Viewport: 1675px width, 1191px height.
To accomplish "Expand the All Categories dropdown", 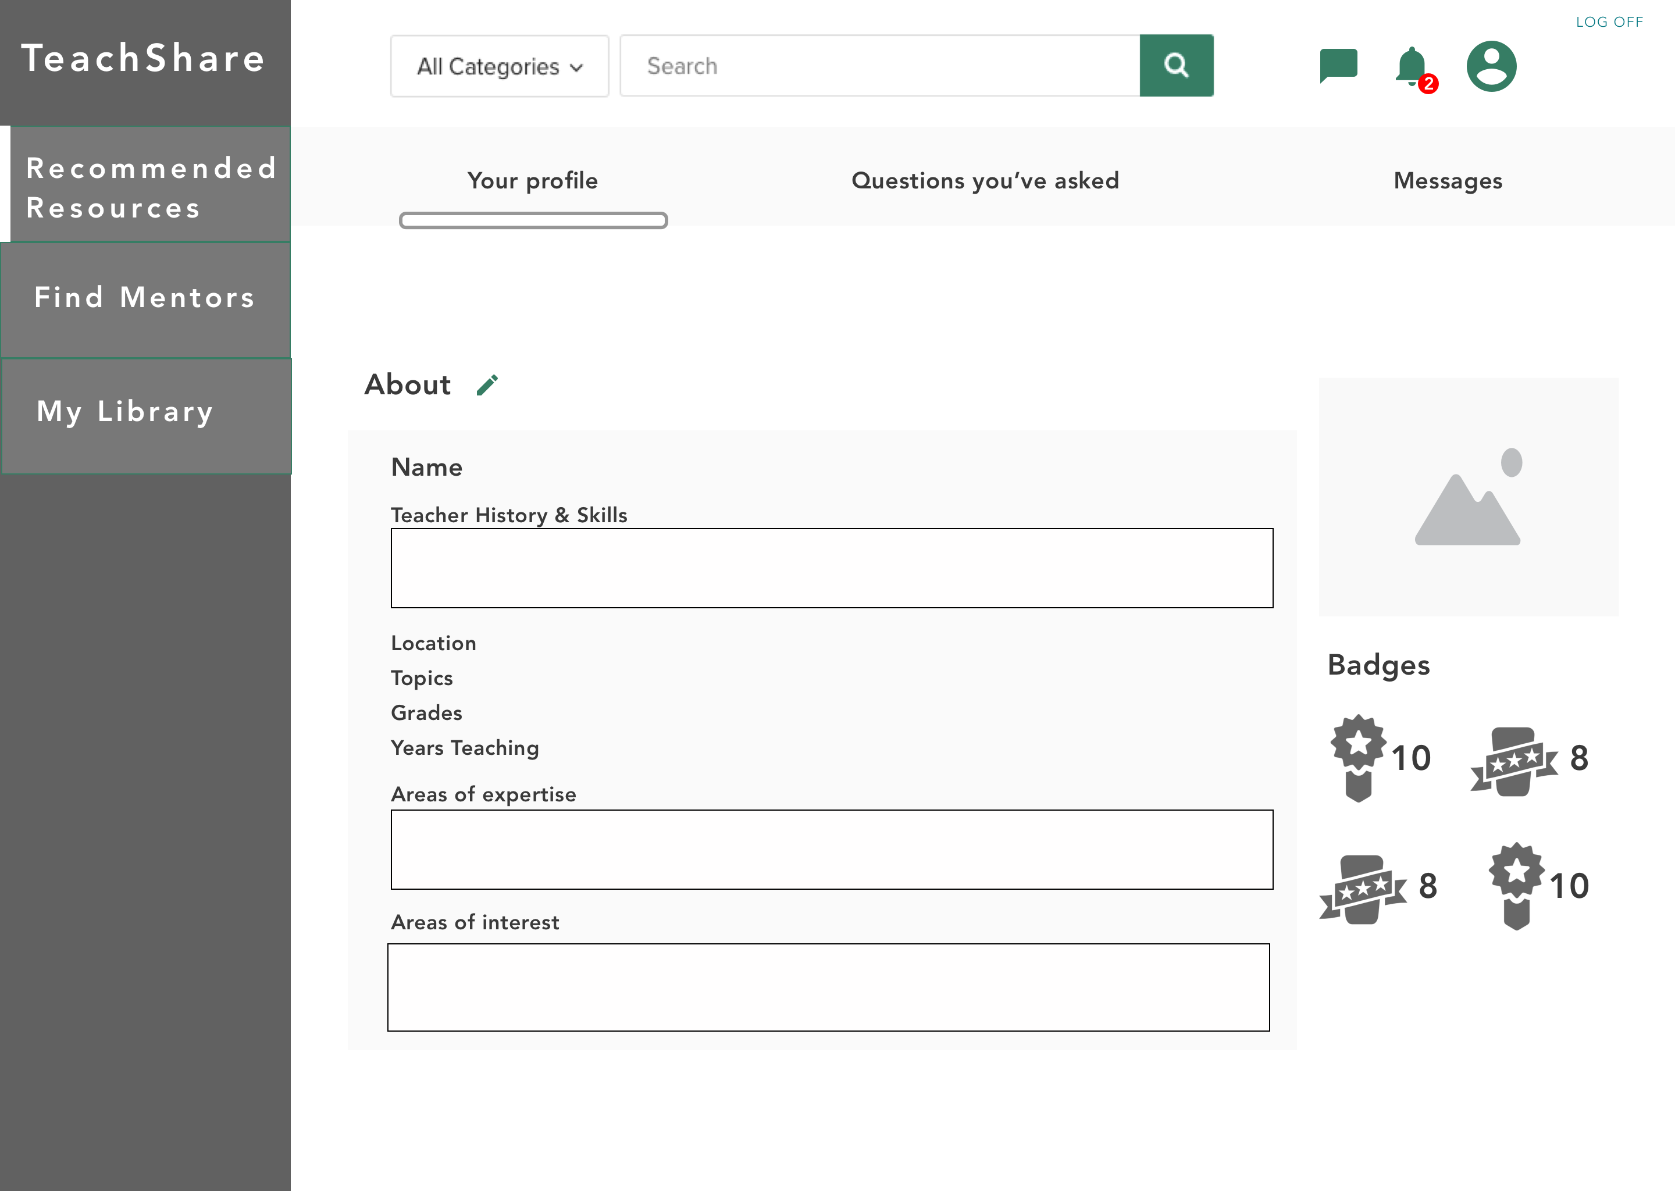I will [x=500, y=66].
